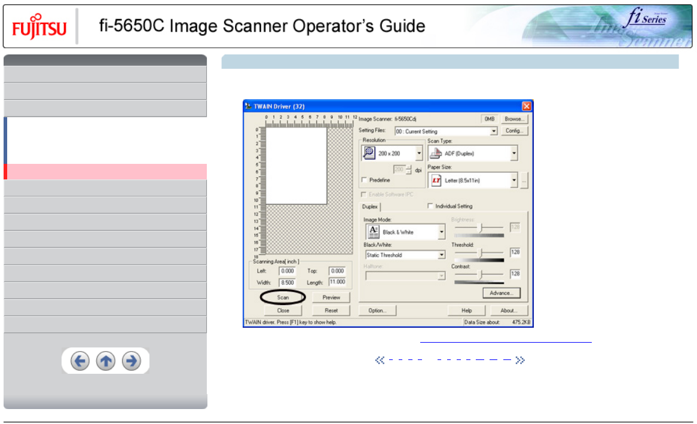Image resolution: width=697 pixels, height=424 pixels.
Task: Click the Brightness slider handle
Action: tap(480, 228)
